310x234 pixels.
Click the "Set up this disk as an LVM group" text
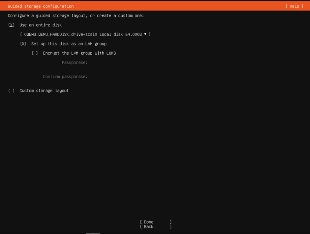pos(69,44)
